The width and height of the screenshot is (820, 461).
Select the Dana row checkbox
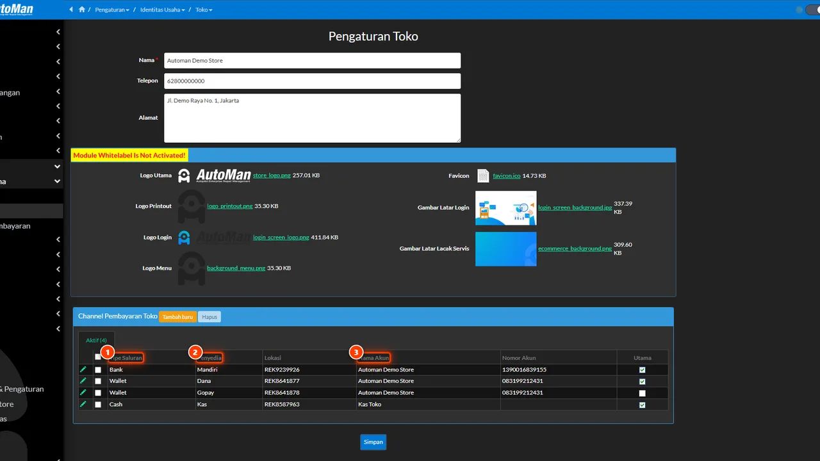[x=98, y=382]
